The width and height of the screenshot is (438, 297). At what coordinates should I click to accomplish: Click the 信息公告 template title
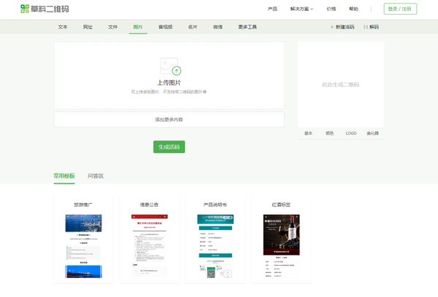149,205
